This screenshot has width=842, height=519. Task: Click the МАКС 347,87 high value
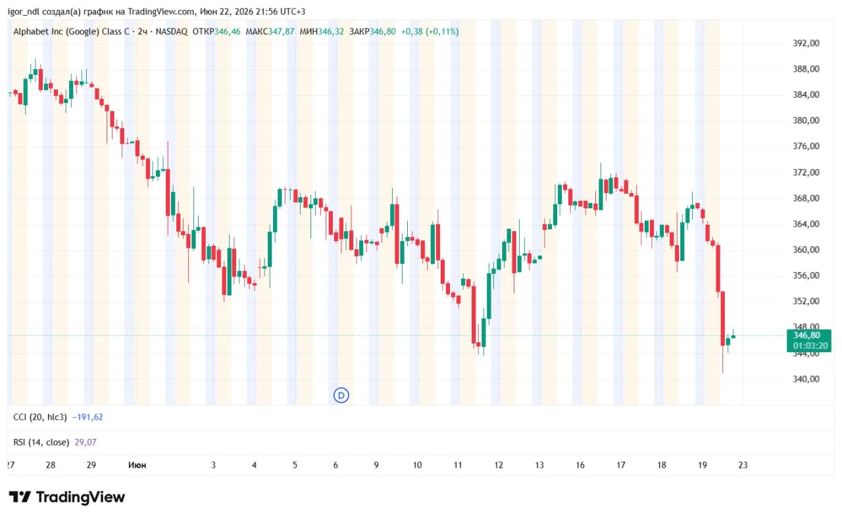[270, 31]
